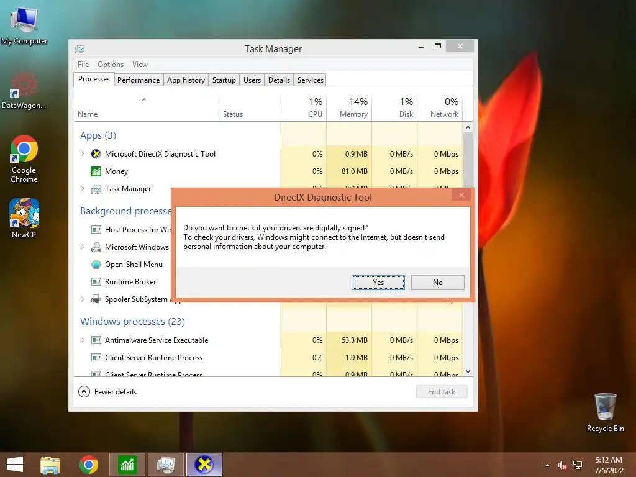Click the DirectX Diagnostic Tool process icon
Image resolution: width=636 pixels, height=477 pixels.
tap(96, 154)
